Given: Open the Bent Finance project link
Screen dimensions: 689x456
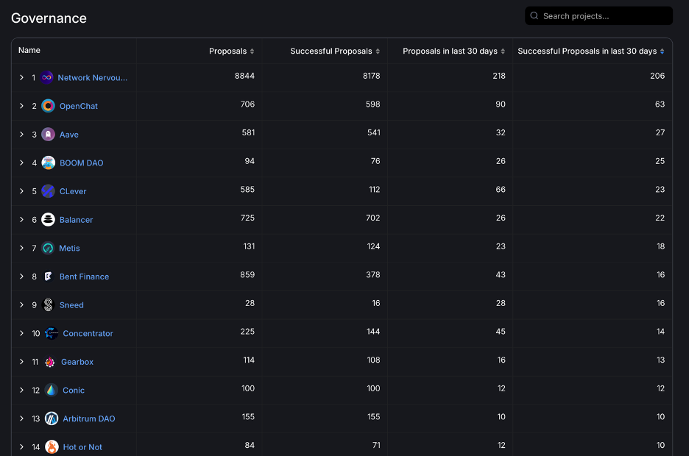Looking at the screenshot, I should click(x=84, y=277).
